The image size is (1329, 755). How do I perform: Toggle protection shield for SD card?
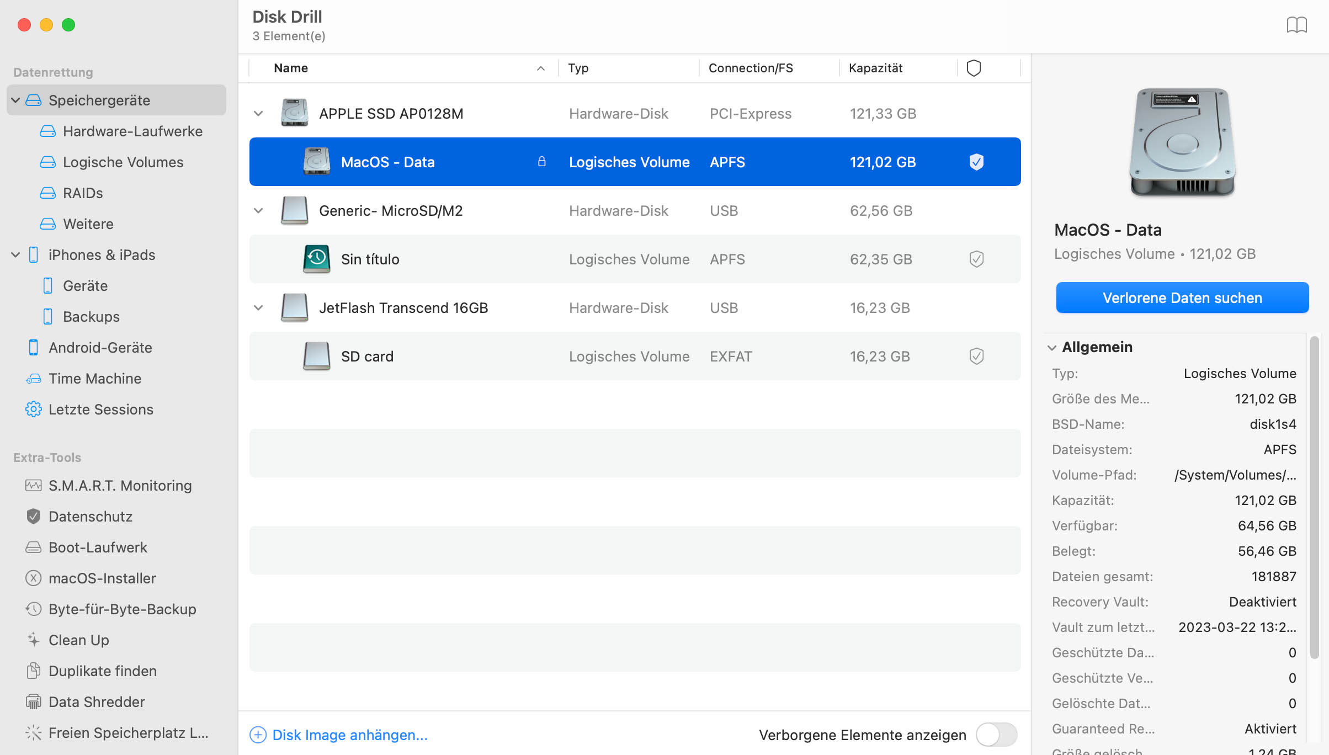pos(976,356)
